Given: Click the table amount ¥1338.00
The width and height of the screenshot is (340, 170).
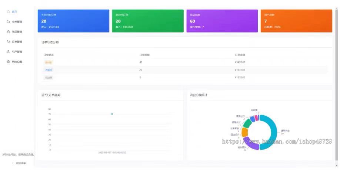Looking at the screenshot, I should pos(240,78).
